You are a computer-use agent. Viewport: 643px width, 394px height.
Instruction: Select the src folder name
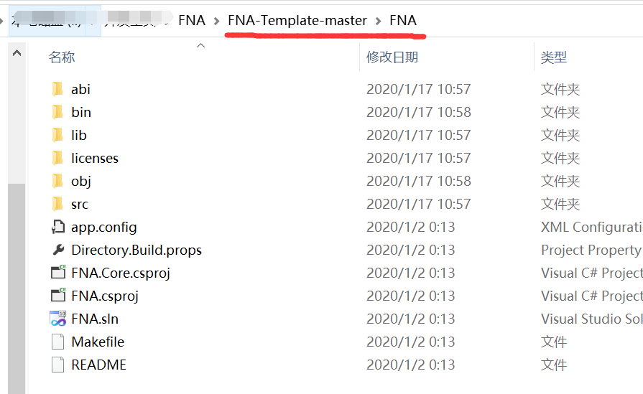(80, 204)
